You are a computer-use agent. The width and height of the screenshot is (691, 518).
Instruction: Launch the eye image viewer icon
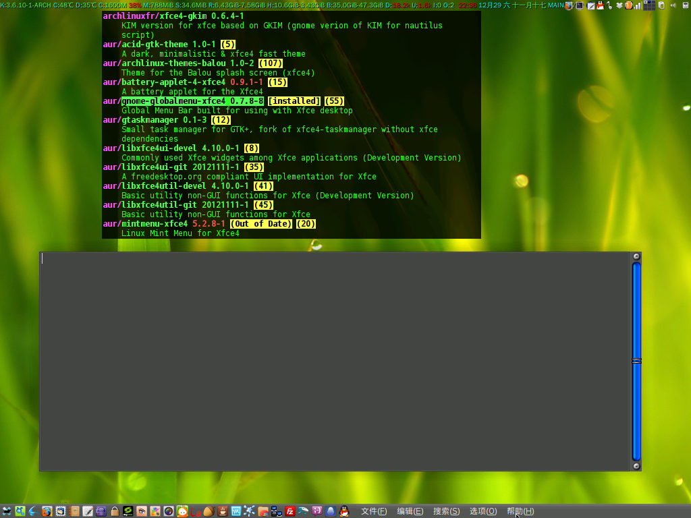pos(142,511)
